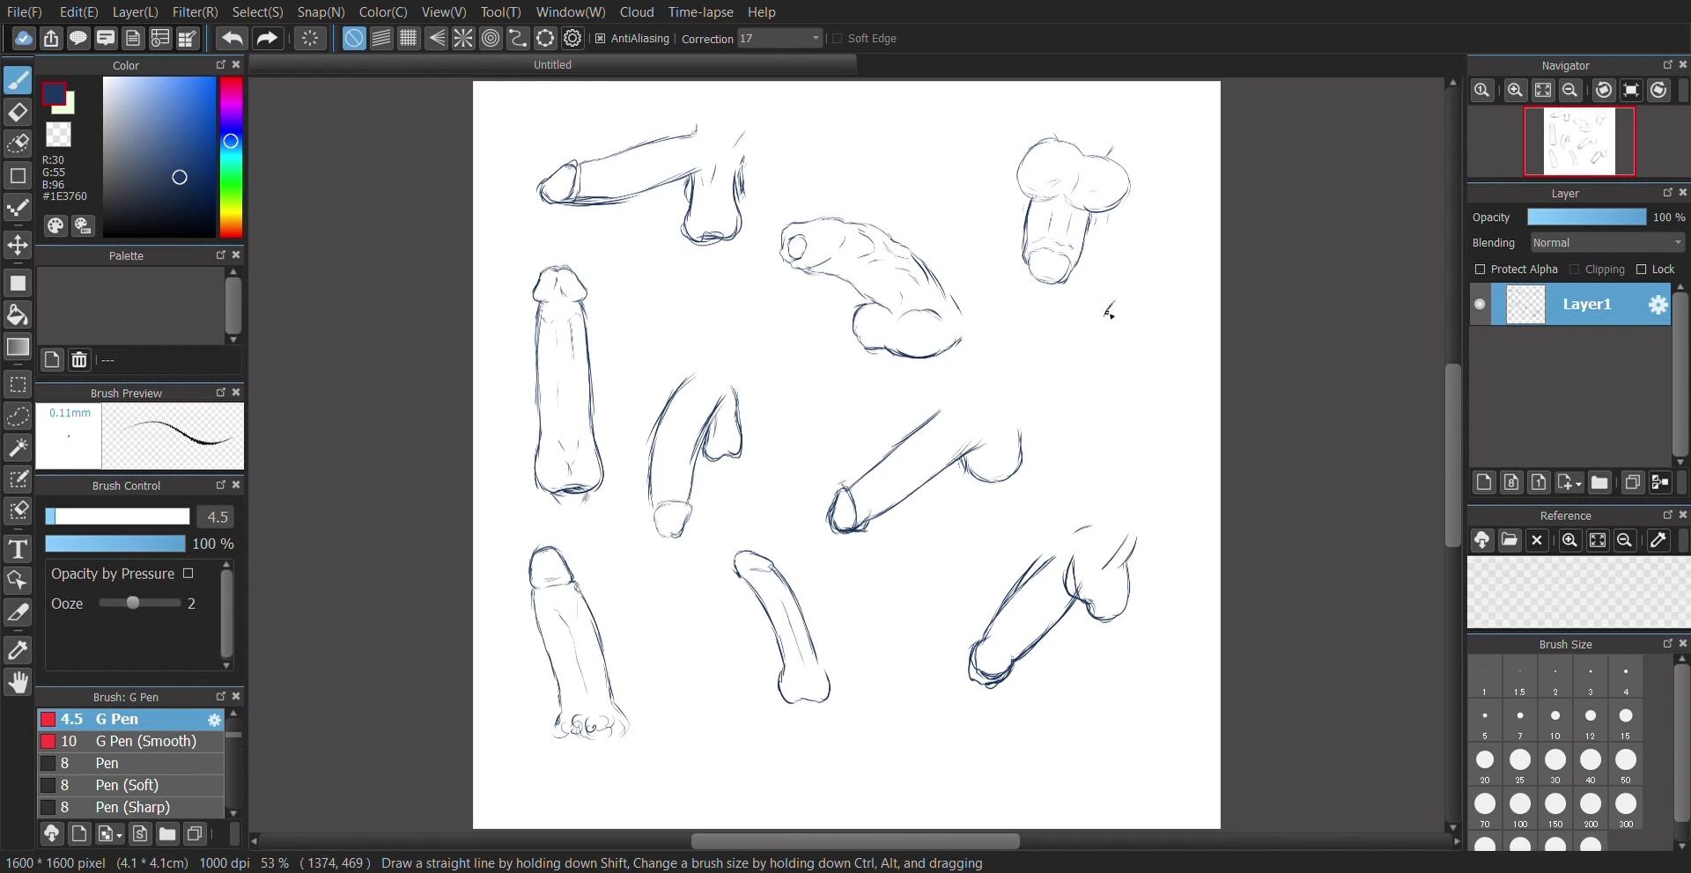Image resolution: width=1691 pixels, height=873 pixels.
Task: Select the Pen (Soft) brush
Action: 127,785
